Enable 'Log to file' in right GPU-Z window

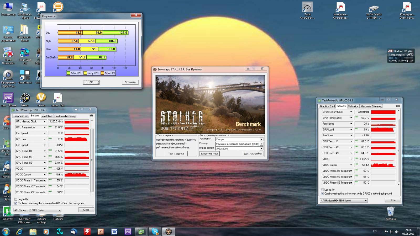click(x=322, y=190)
